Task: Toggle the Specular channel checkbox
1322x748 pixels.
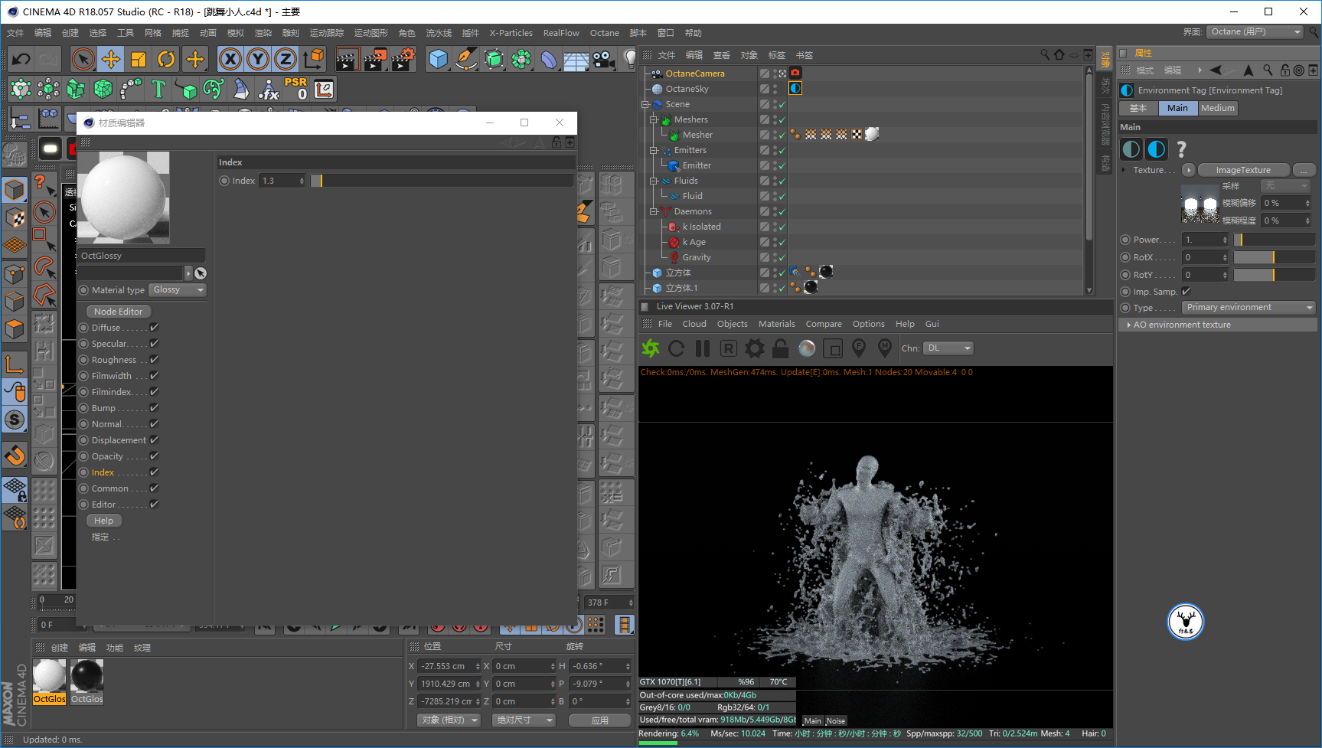Action: point(154,343)
